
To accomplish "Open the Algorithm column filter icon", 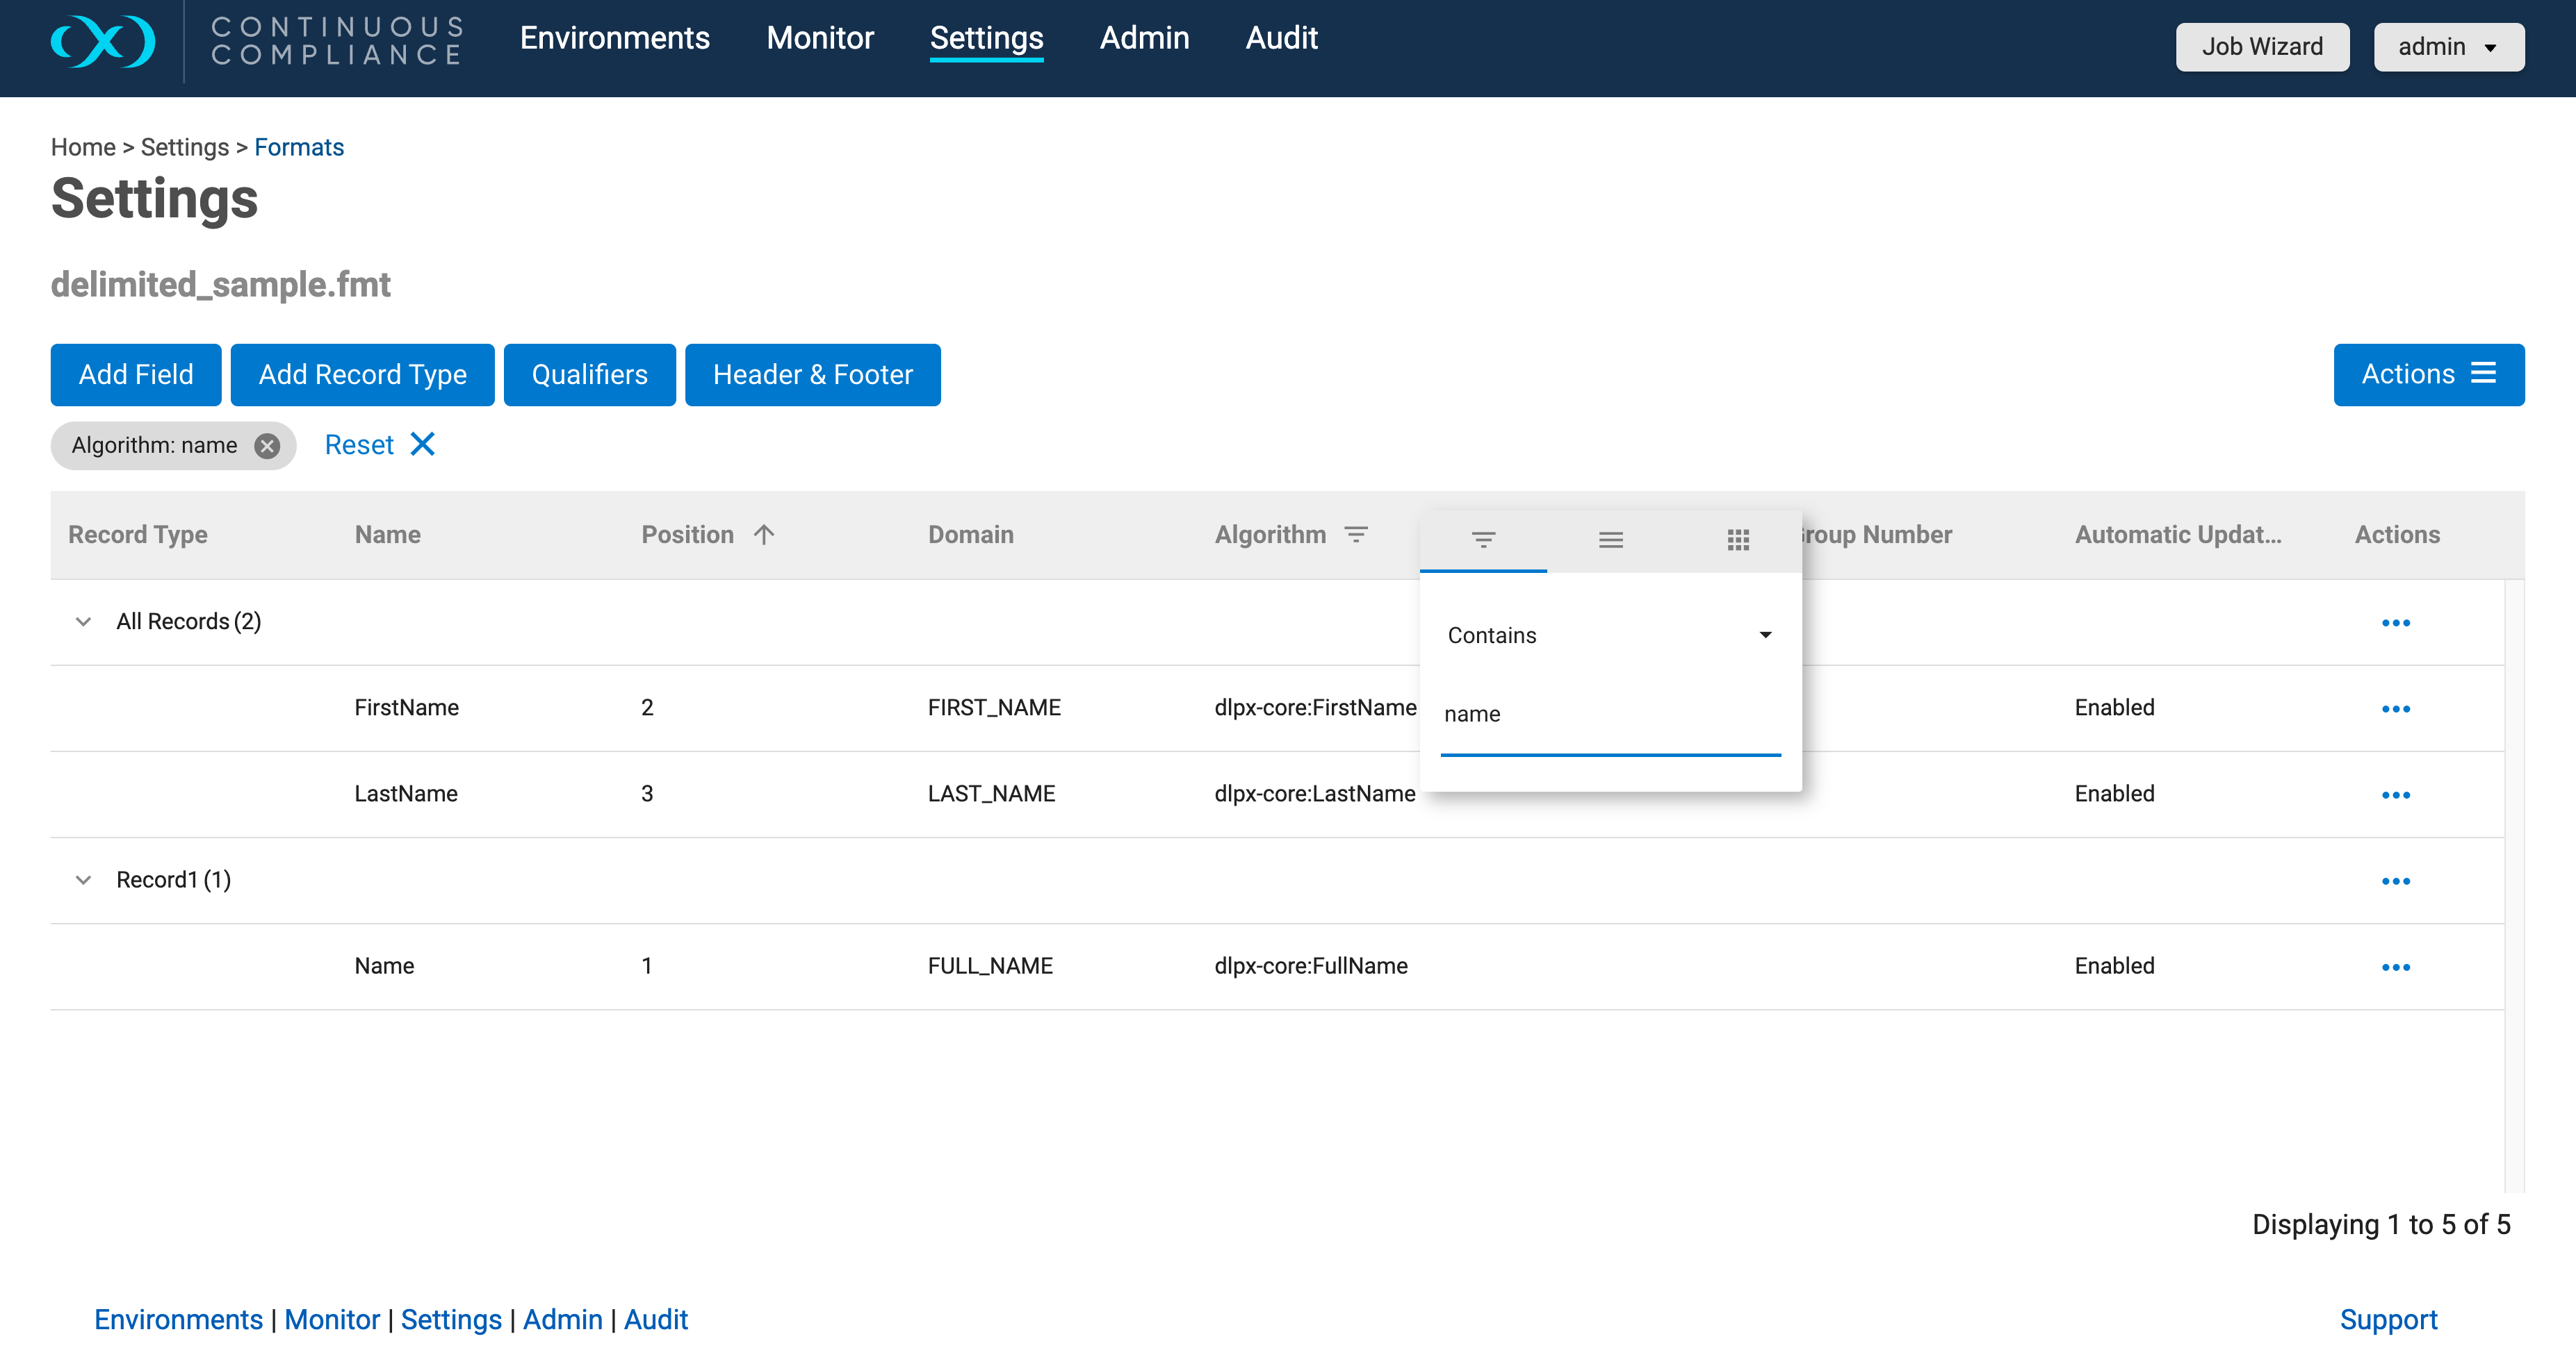I will 1356,535.
